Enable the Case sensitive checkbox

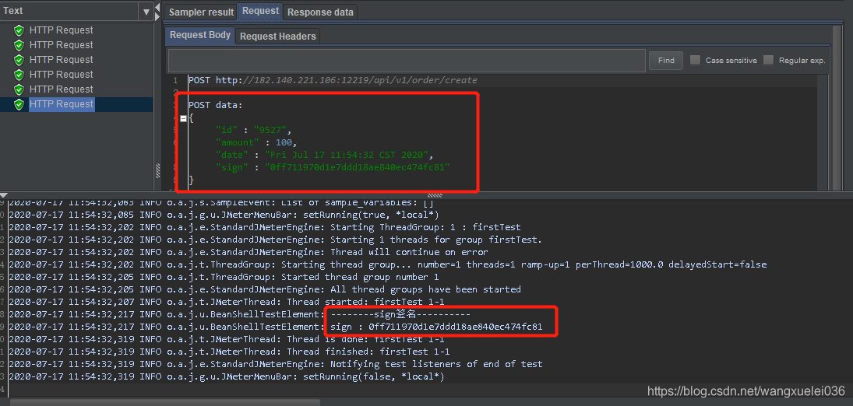pos(695,61)
